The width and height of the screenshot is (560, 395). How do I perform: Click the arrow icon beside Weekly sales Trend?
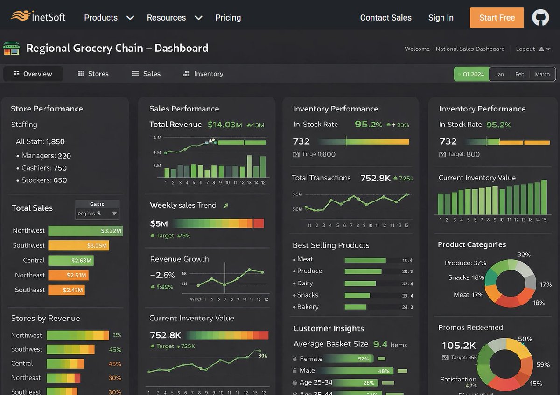click(x=226, y=205)
